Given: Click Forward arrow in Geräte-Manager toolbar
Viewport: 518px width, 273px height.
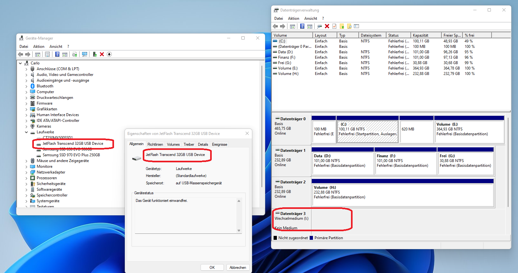Looking at the screenshot, I should 28,54.
